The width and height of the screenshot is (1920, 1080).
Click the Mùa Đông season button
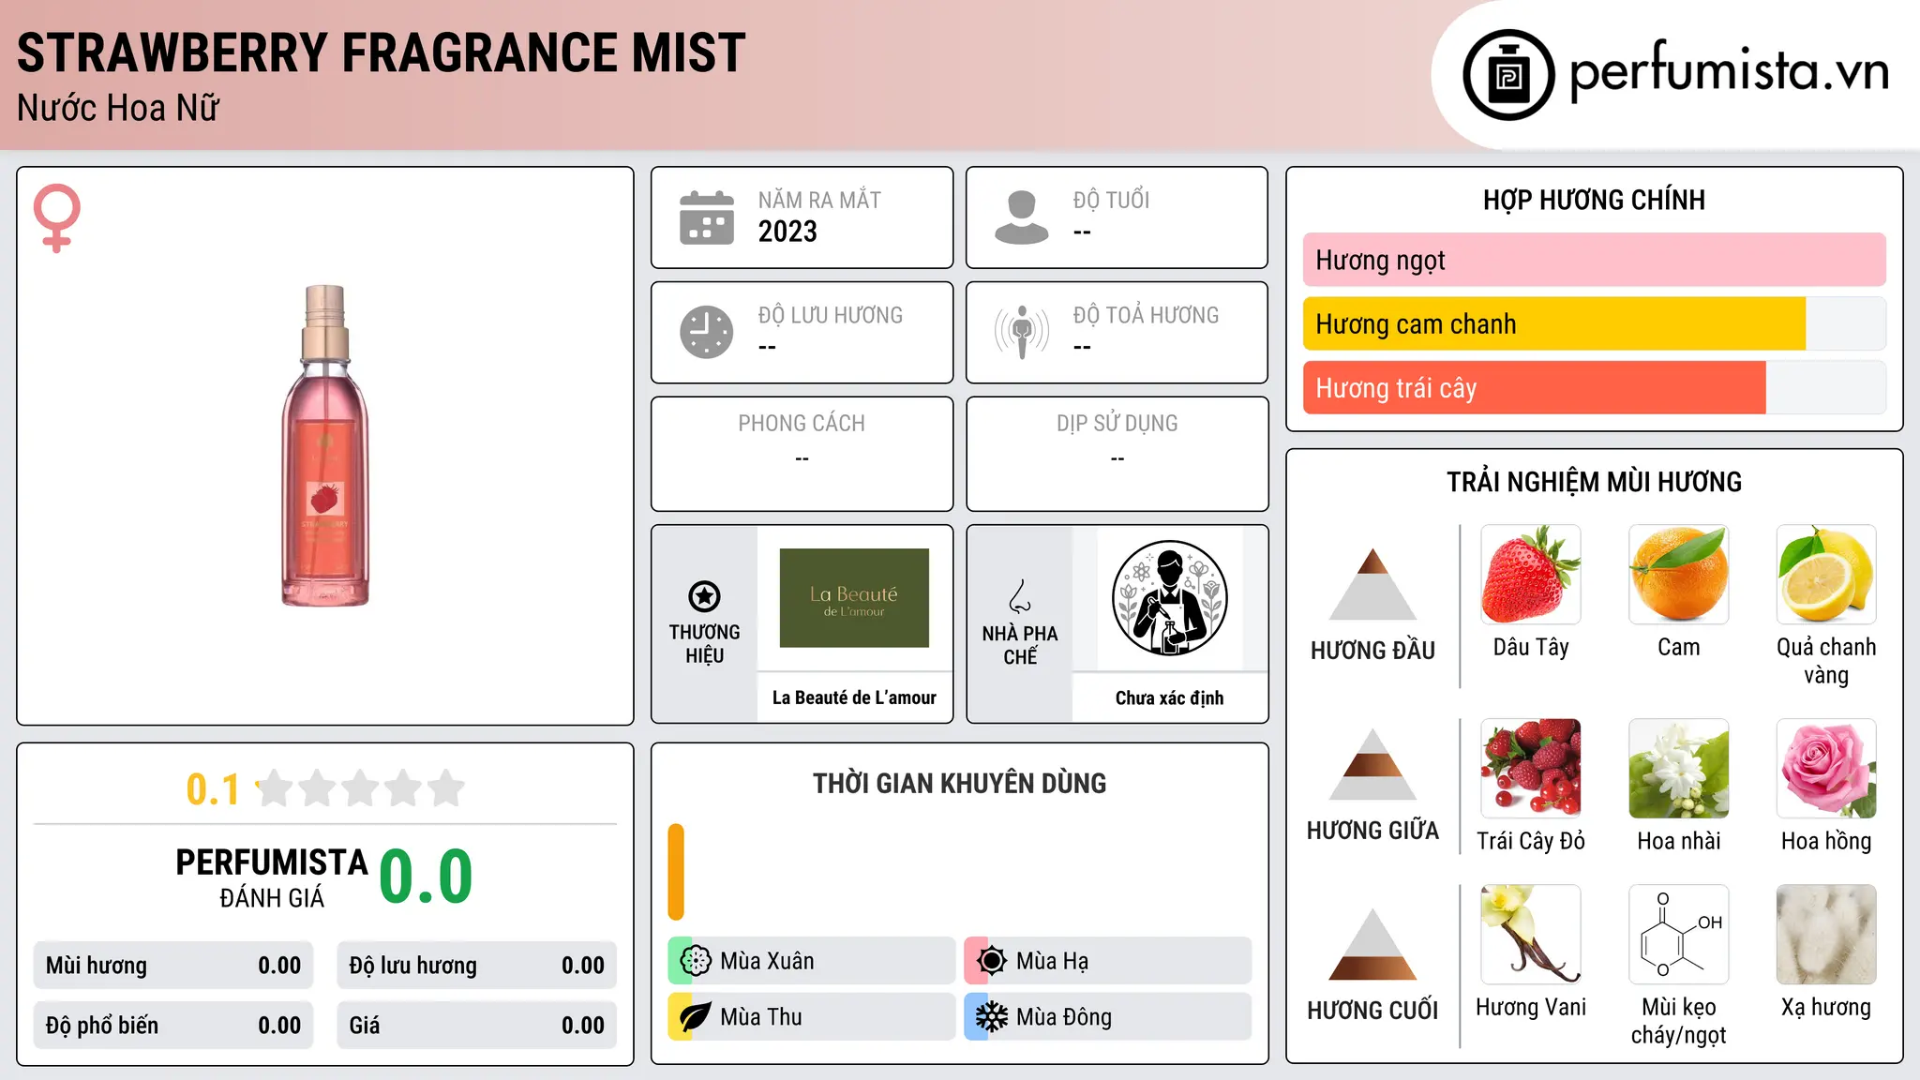[x=1107, y=1017]
